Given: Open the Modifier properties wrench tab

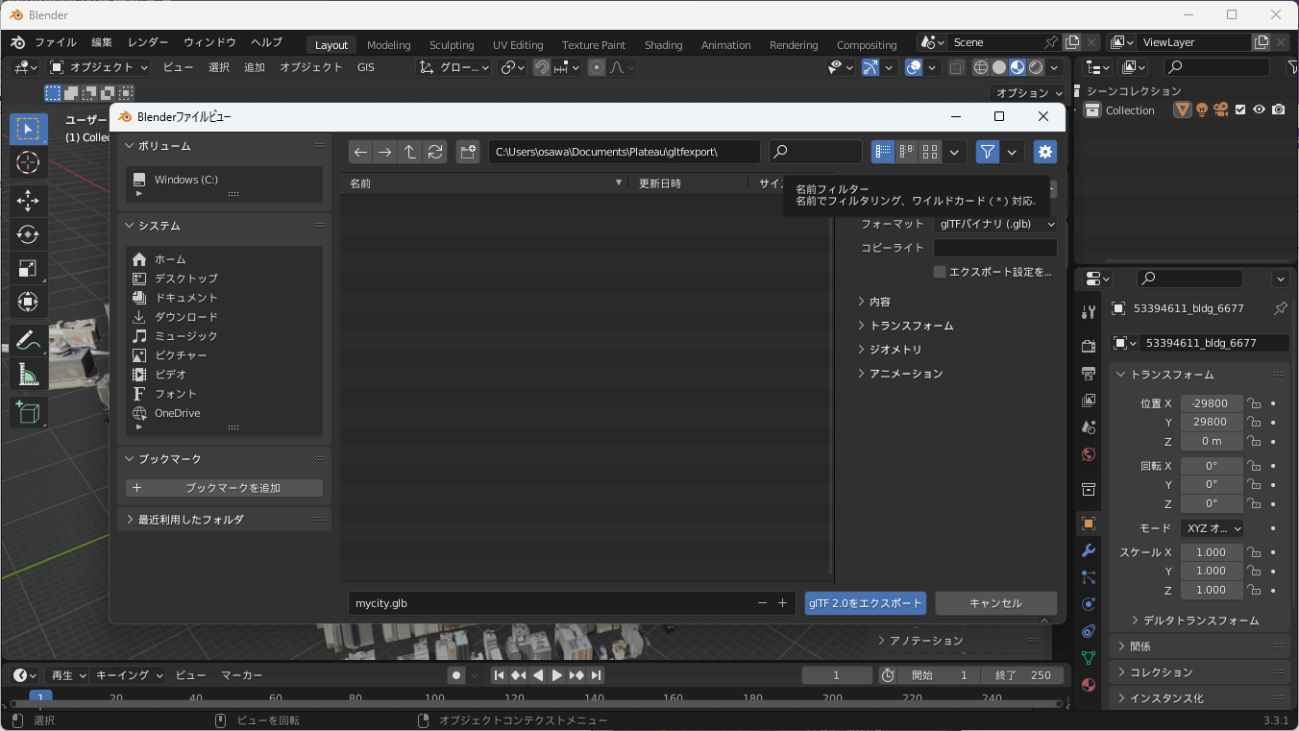Looking at the screenshot, I should (1089, 550).
